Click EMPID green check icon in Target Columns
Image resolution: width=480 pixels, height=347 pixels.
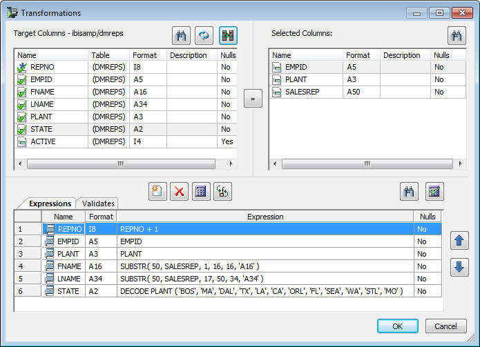point(22,80)
